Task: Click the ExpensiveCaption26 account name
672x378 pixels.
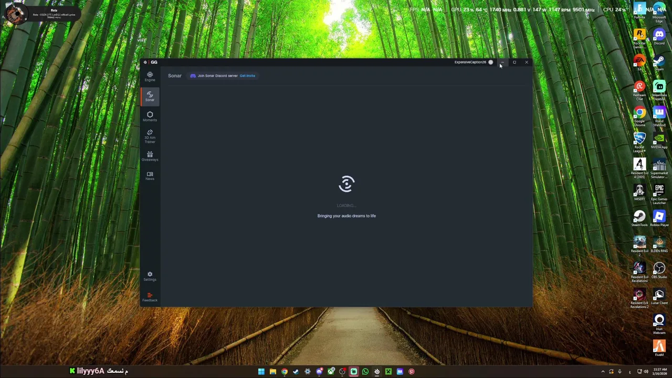Action: point(470,62)
